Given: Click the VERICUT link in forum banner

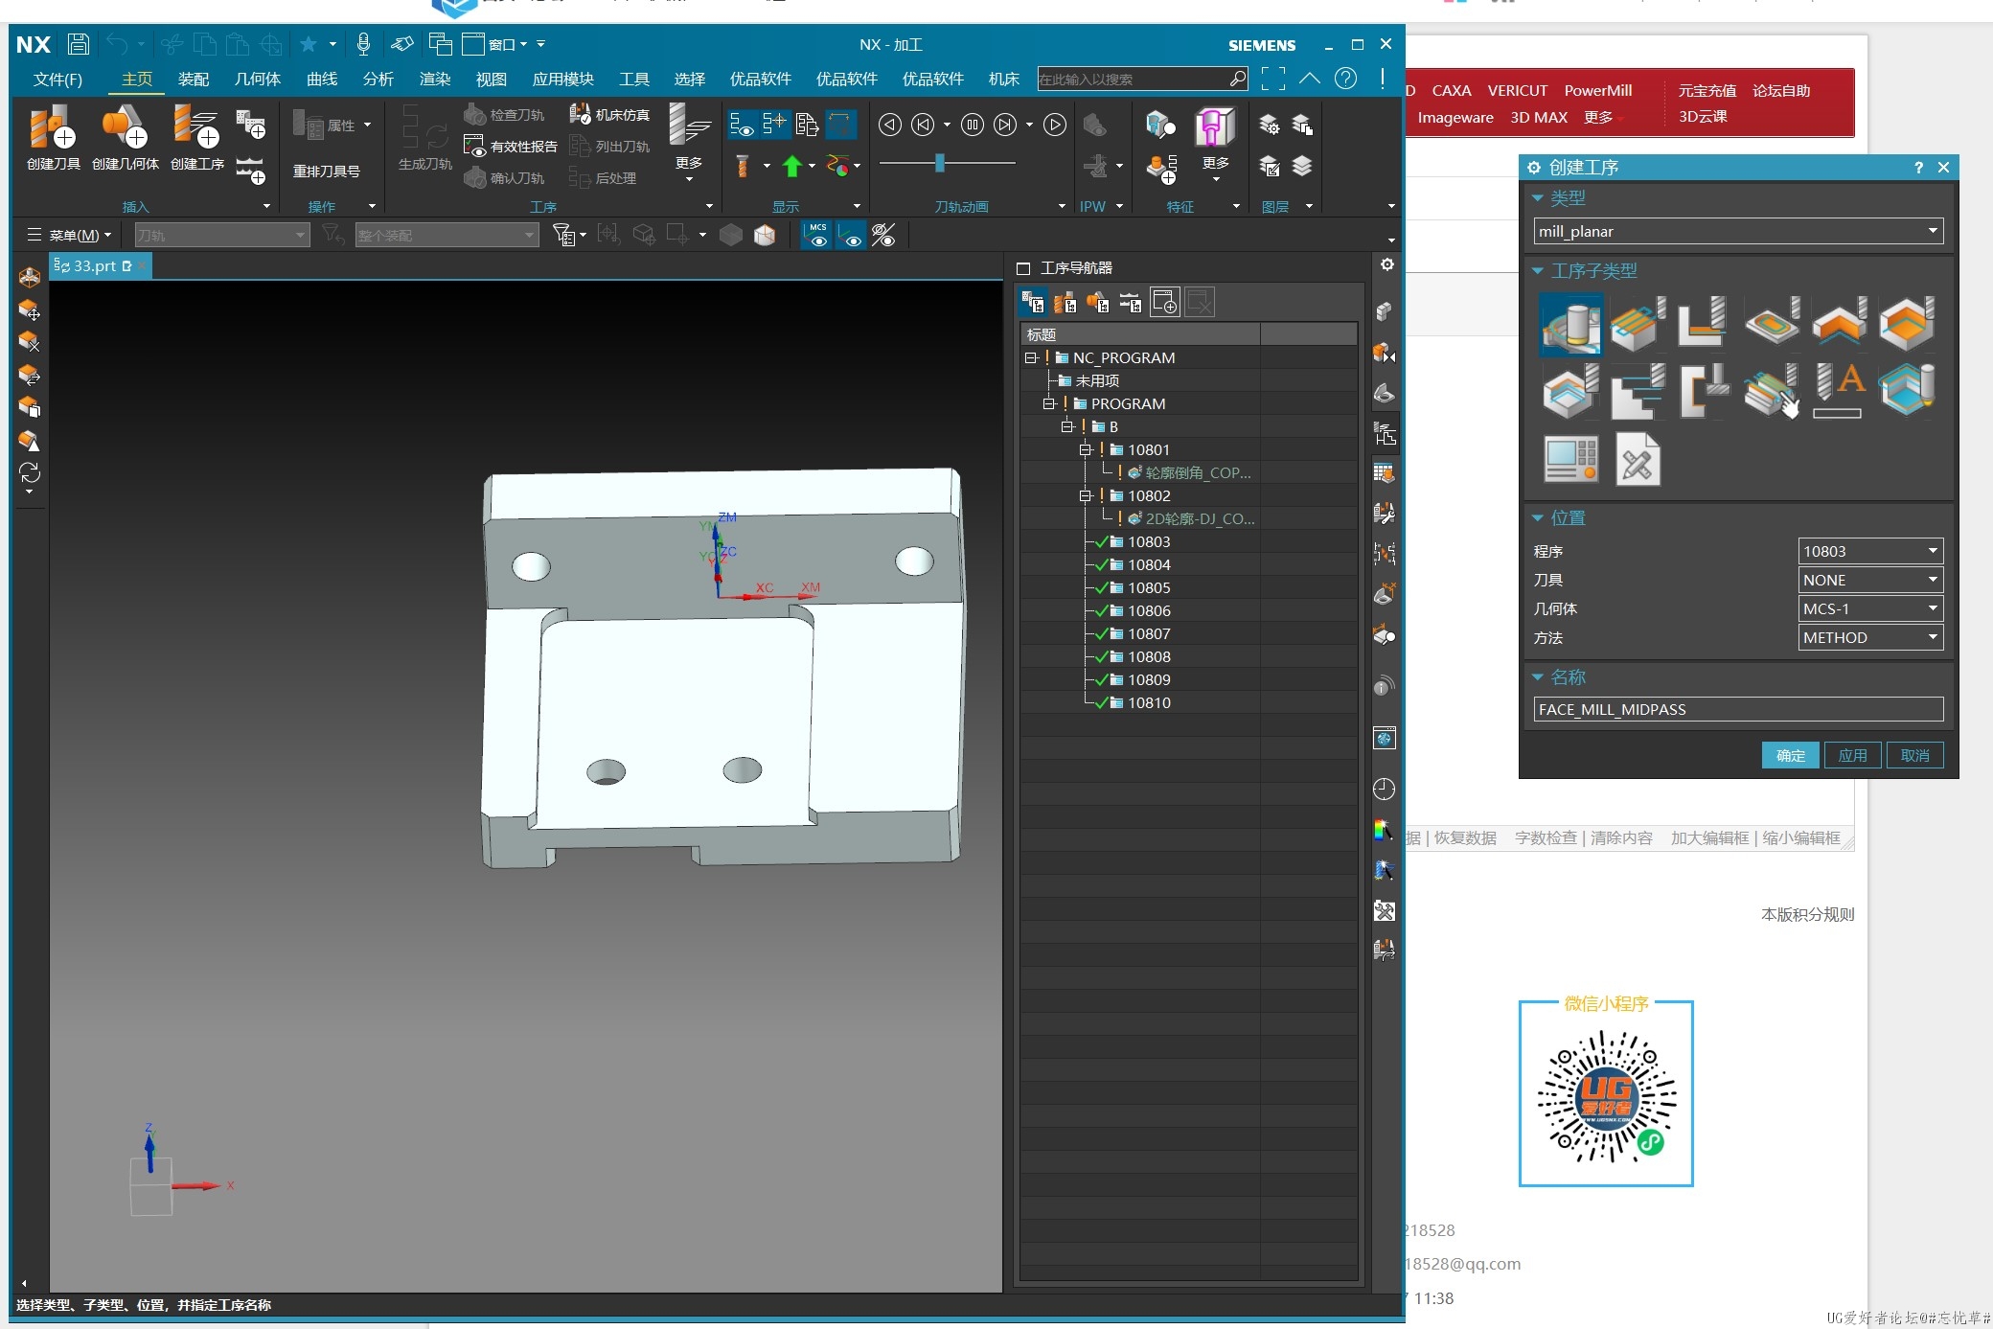Looking at the screenshot, I should click(1518, 90).
